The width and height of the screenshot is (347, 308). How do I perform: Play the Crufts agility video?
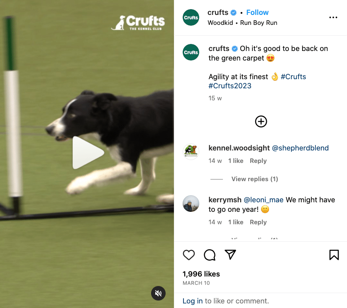88,153
